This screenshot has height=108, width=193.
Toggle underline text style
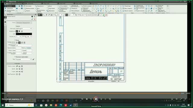pyautogui.click(x=22, y=31)
